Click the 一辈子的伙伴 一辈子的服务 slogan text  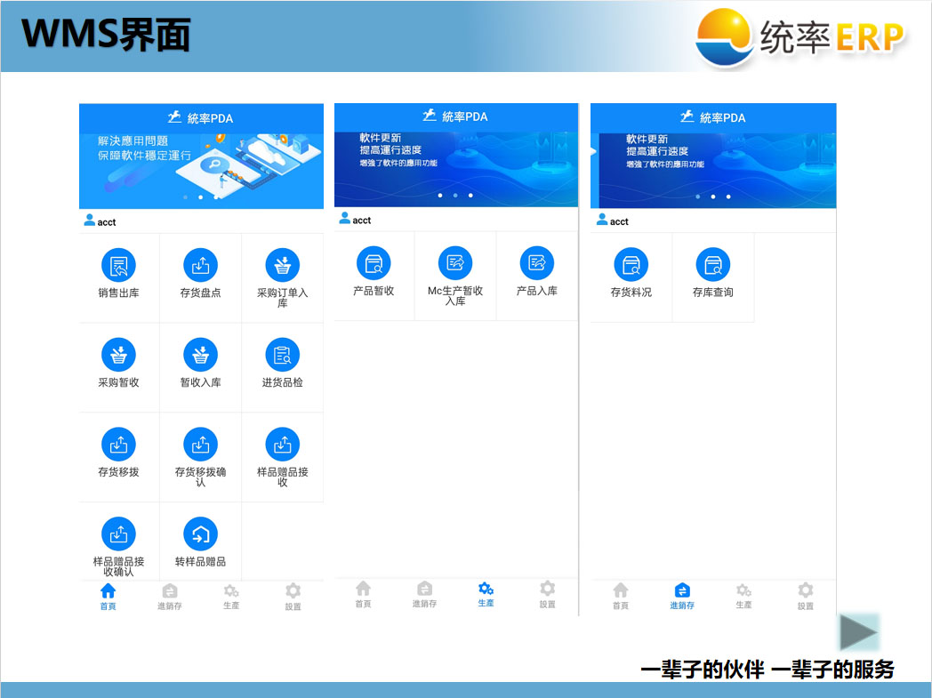pyautogui.click(x=767, y=670)
